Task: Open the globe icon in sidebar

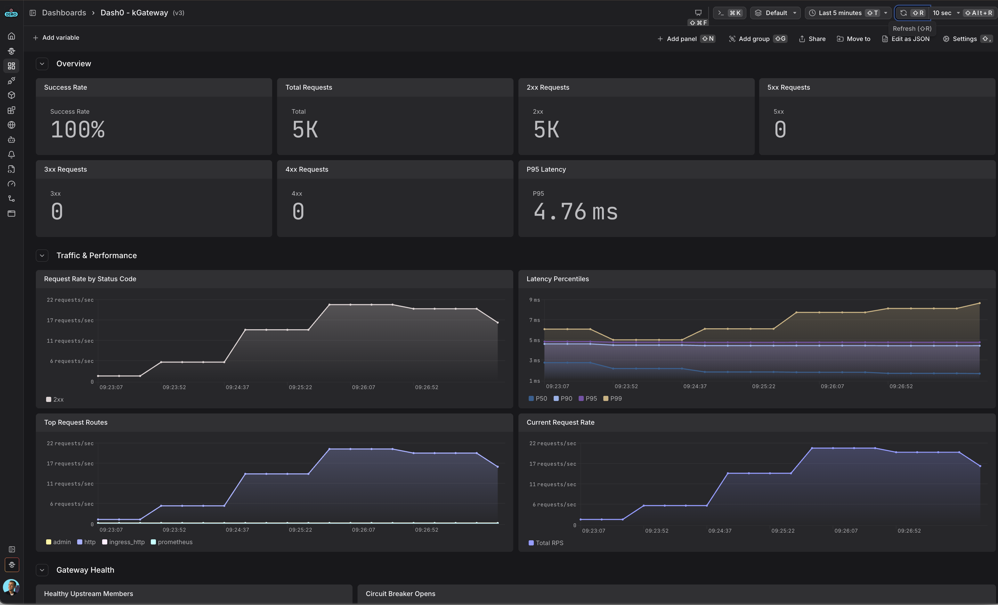Action: tap(11, 125)
